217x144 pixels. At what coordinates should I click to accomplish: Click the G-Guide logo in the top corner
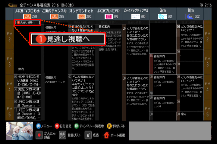click(13, 5)
